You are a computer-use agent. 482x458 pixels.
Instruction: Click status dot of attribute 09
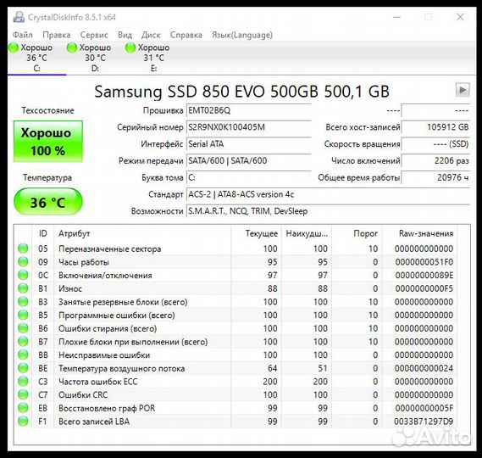point(23,262)
